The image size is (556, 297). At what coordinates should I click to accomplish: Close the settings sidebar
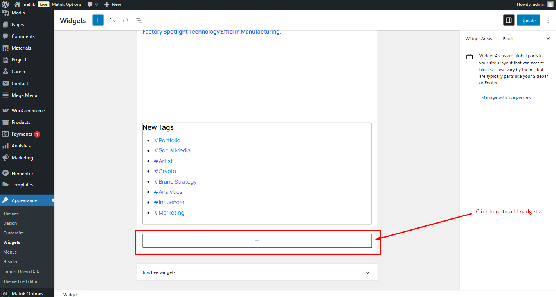coord(548,39)
